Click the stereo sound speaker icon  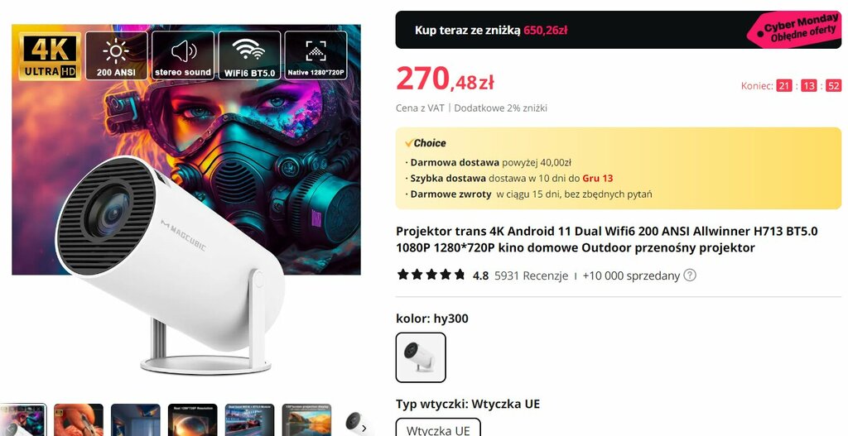tap(183, 55)
